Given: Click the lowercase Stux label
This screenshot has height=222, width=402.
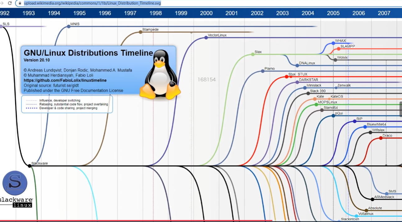Looking at the screenshot, I should click(292, 74).
